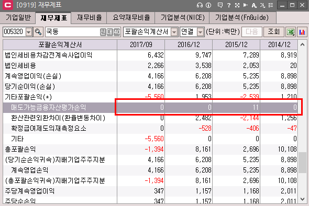Viewport: 309px width, 206px height.
Task: Click the -5,560 value in 기타 row
Action: point(154,139)
